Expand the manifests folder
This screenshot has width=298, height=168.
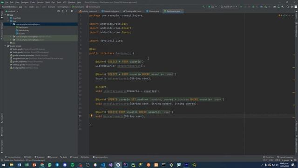8,18
